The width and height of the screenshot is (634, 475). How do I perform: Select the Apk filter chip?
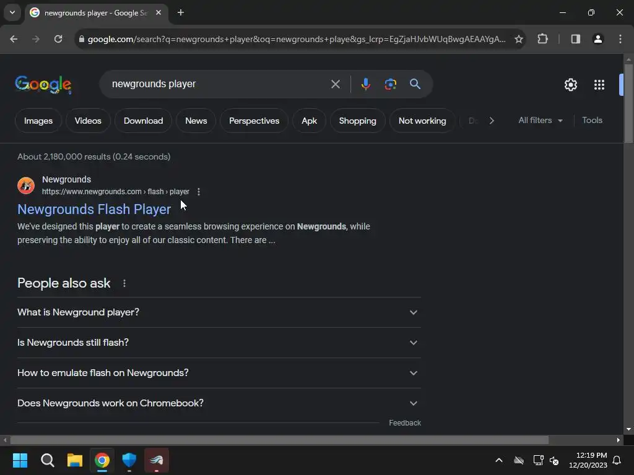coord(309,121)
